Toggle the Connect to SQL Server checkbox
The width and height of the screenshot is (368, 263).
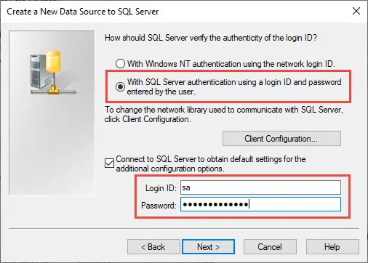tap(109, 163)
